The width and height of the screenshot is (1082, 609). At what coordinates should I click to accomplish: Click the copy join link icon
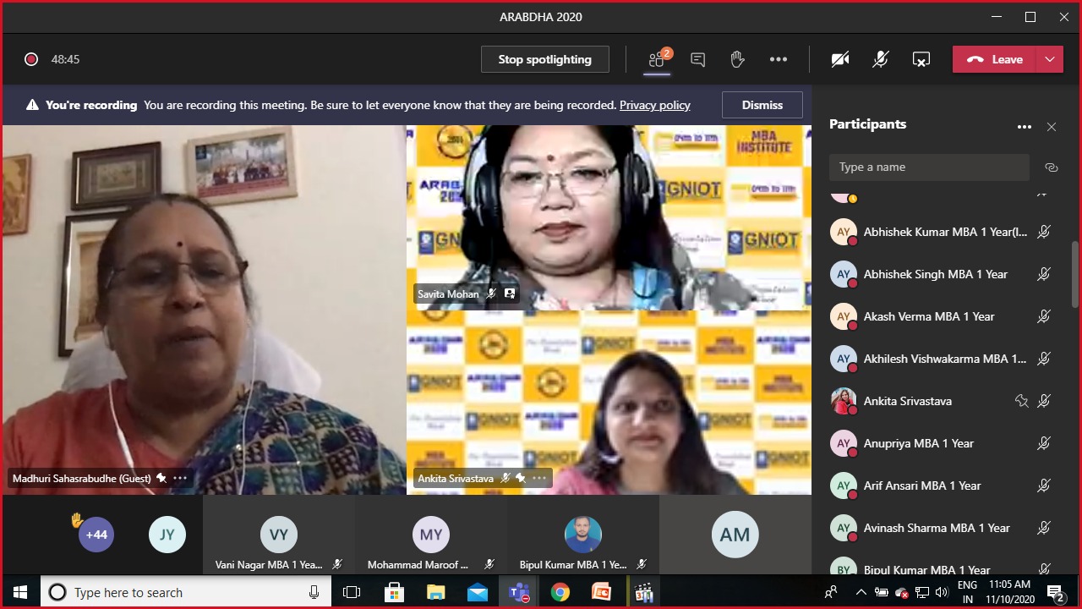point(1052,167)
